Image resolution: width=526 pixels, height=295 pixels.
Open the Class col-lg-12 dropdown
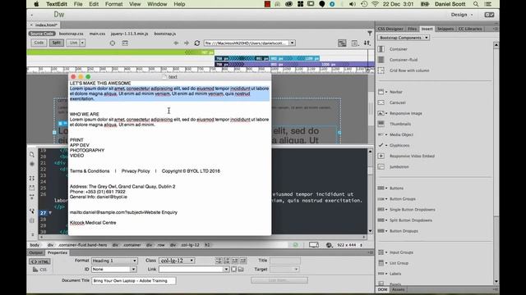click(x=177, y=261)
